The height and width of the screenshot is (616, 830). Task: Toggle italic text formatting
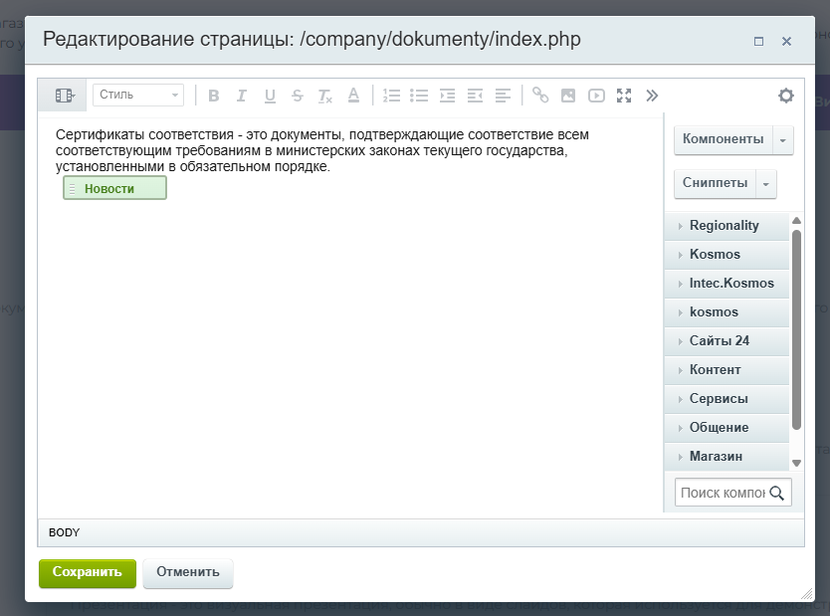(242, 96)
